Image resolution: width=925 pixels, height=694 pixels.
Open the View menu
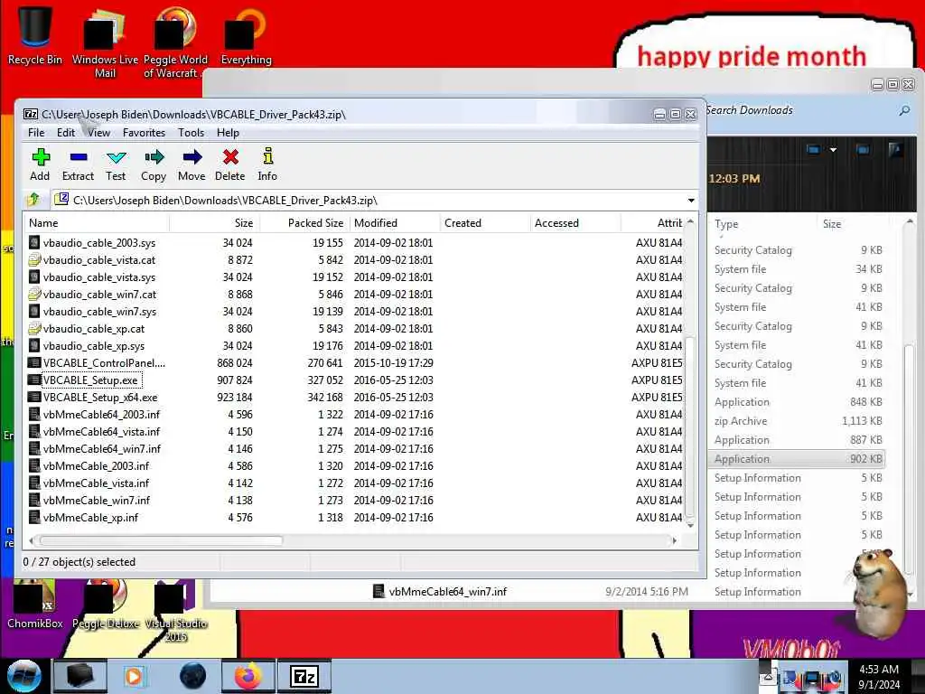pos(98,133)
